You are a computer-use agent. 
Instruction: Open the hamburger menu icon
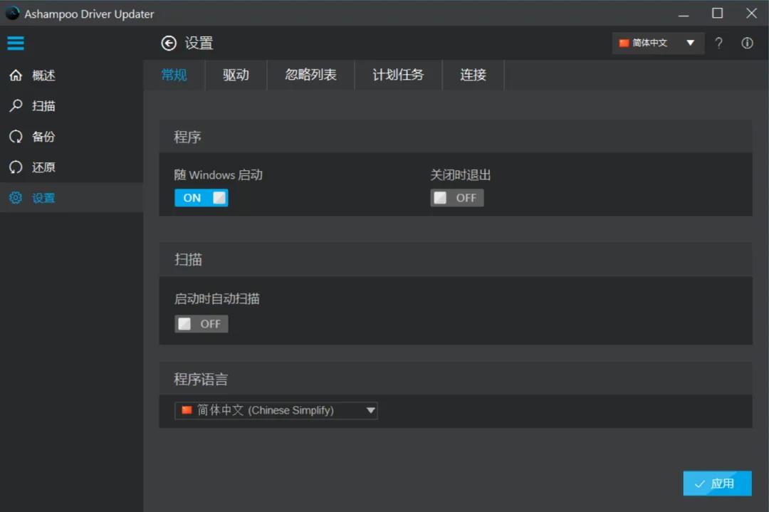(16, 43)
